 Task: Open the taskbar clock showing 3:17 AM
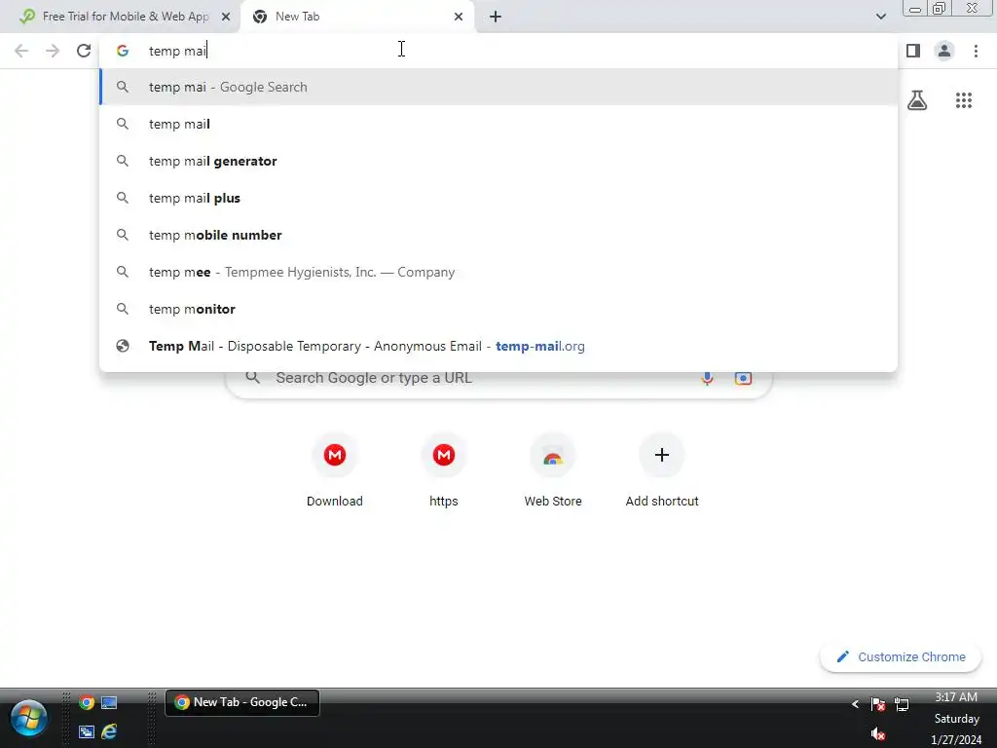(x=956, y=719)
